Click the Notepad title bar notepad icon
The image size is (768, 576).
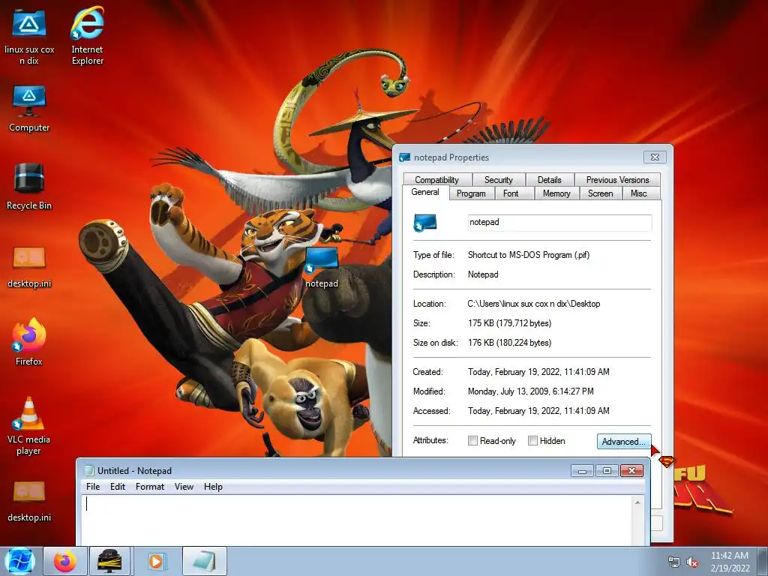88,470
